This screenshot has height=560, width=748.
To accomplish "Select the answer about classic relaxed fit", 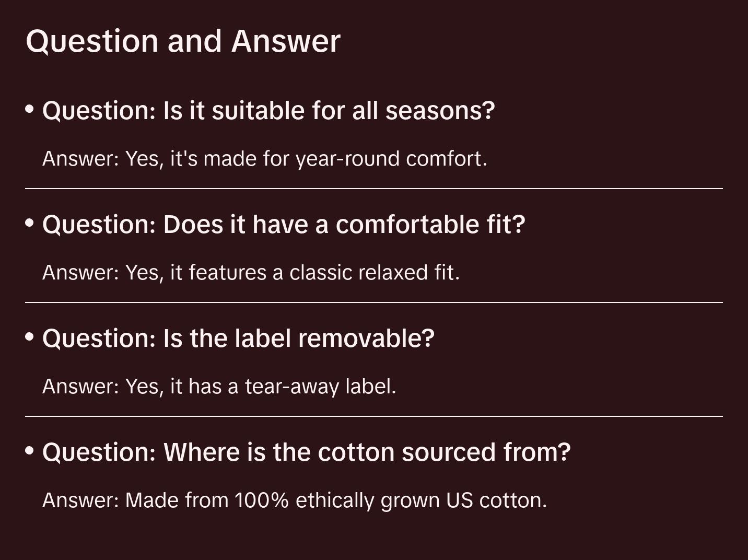I will tap(251, 273).
